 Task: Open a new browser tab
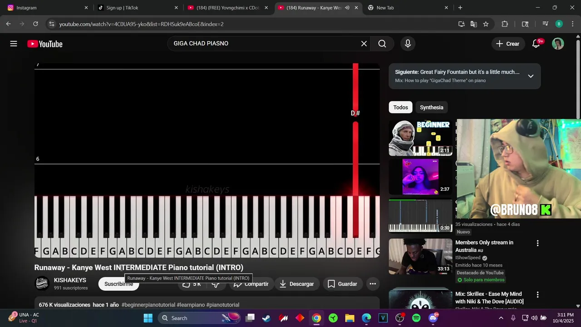click(460, 8)
